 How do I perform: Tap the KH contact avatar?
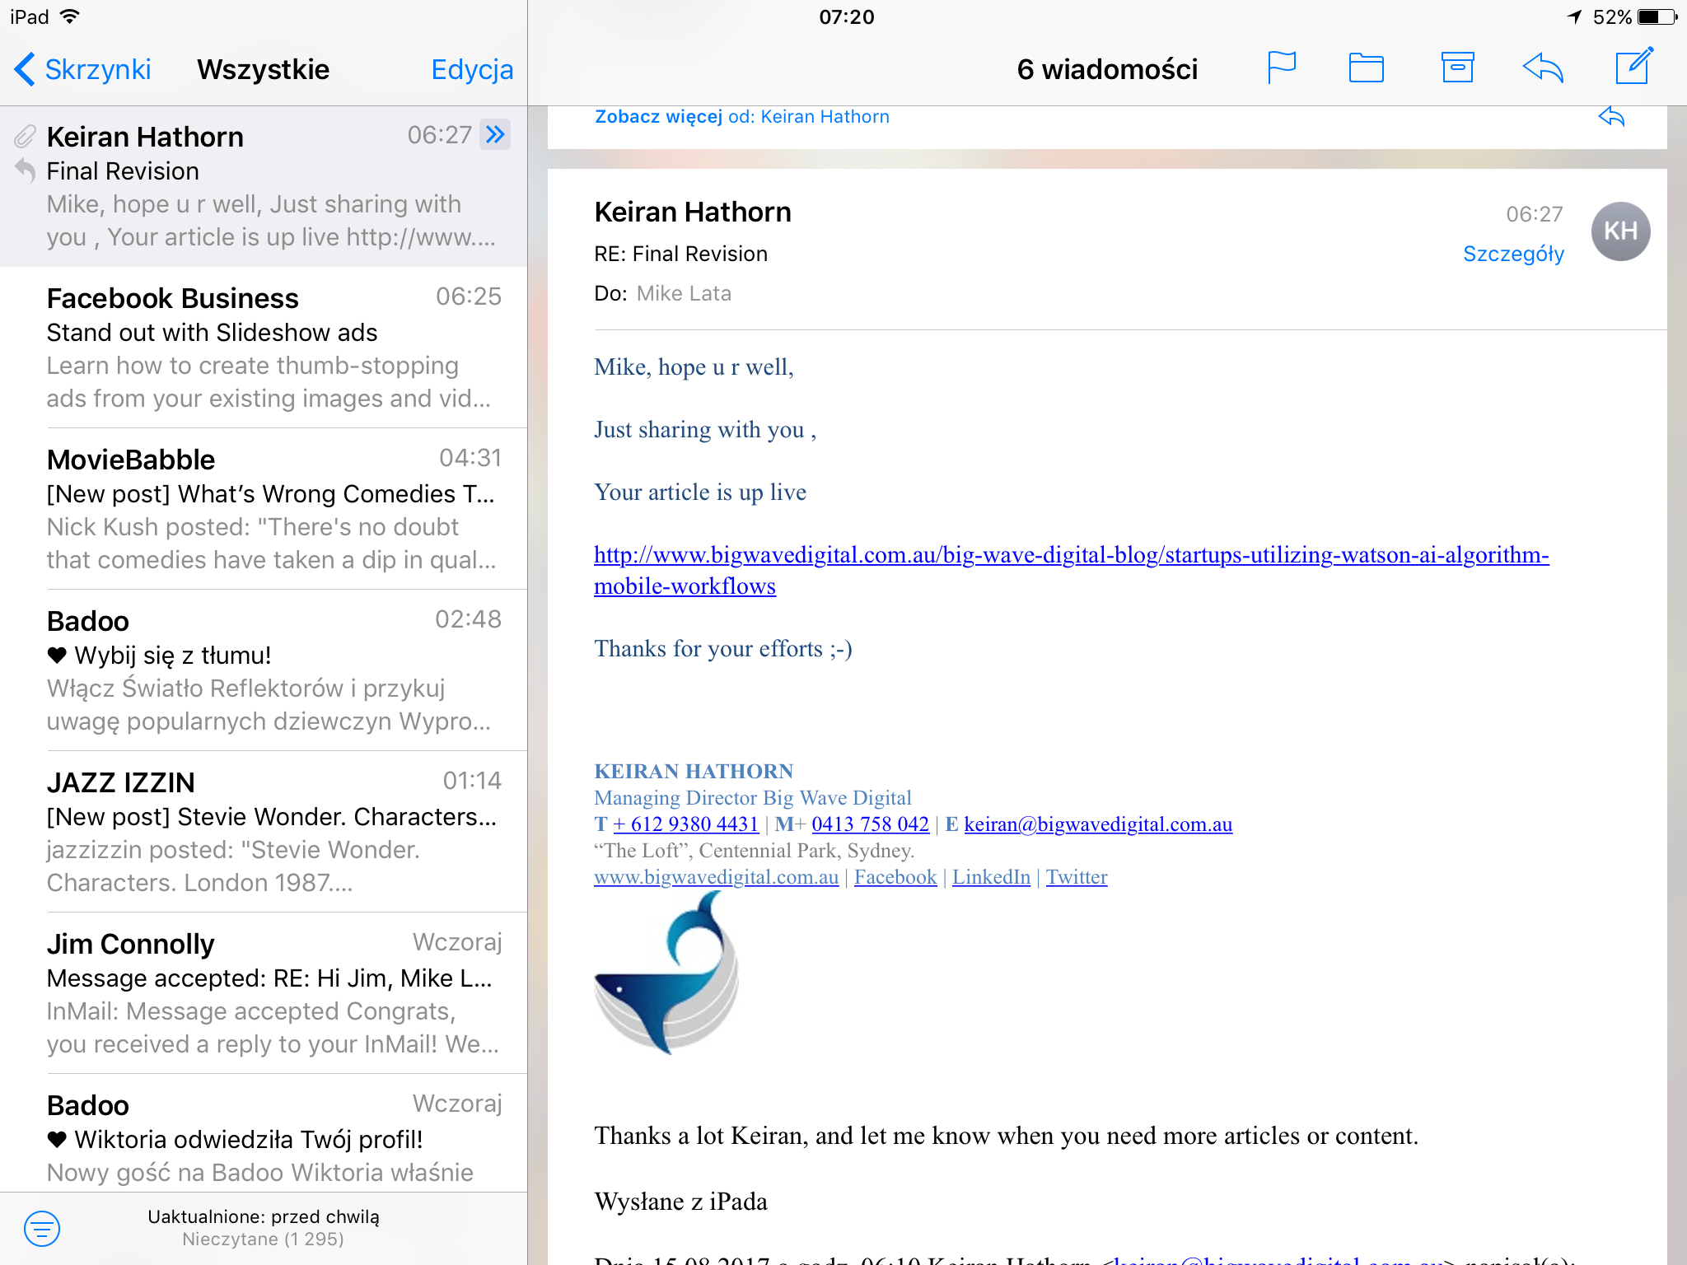(1619, 231)
